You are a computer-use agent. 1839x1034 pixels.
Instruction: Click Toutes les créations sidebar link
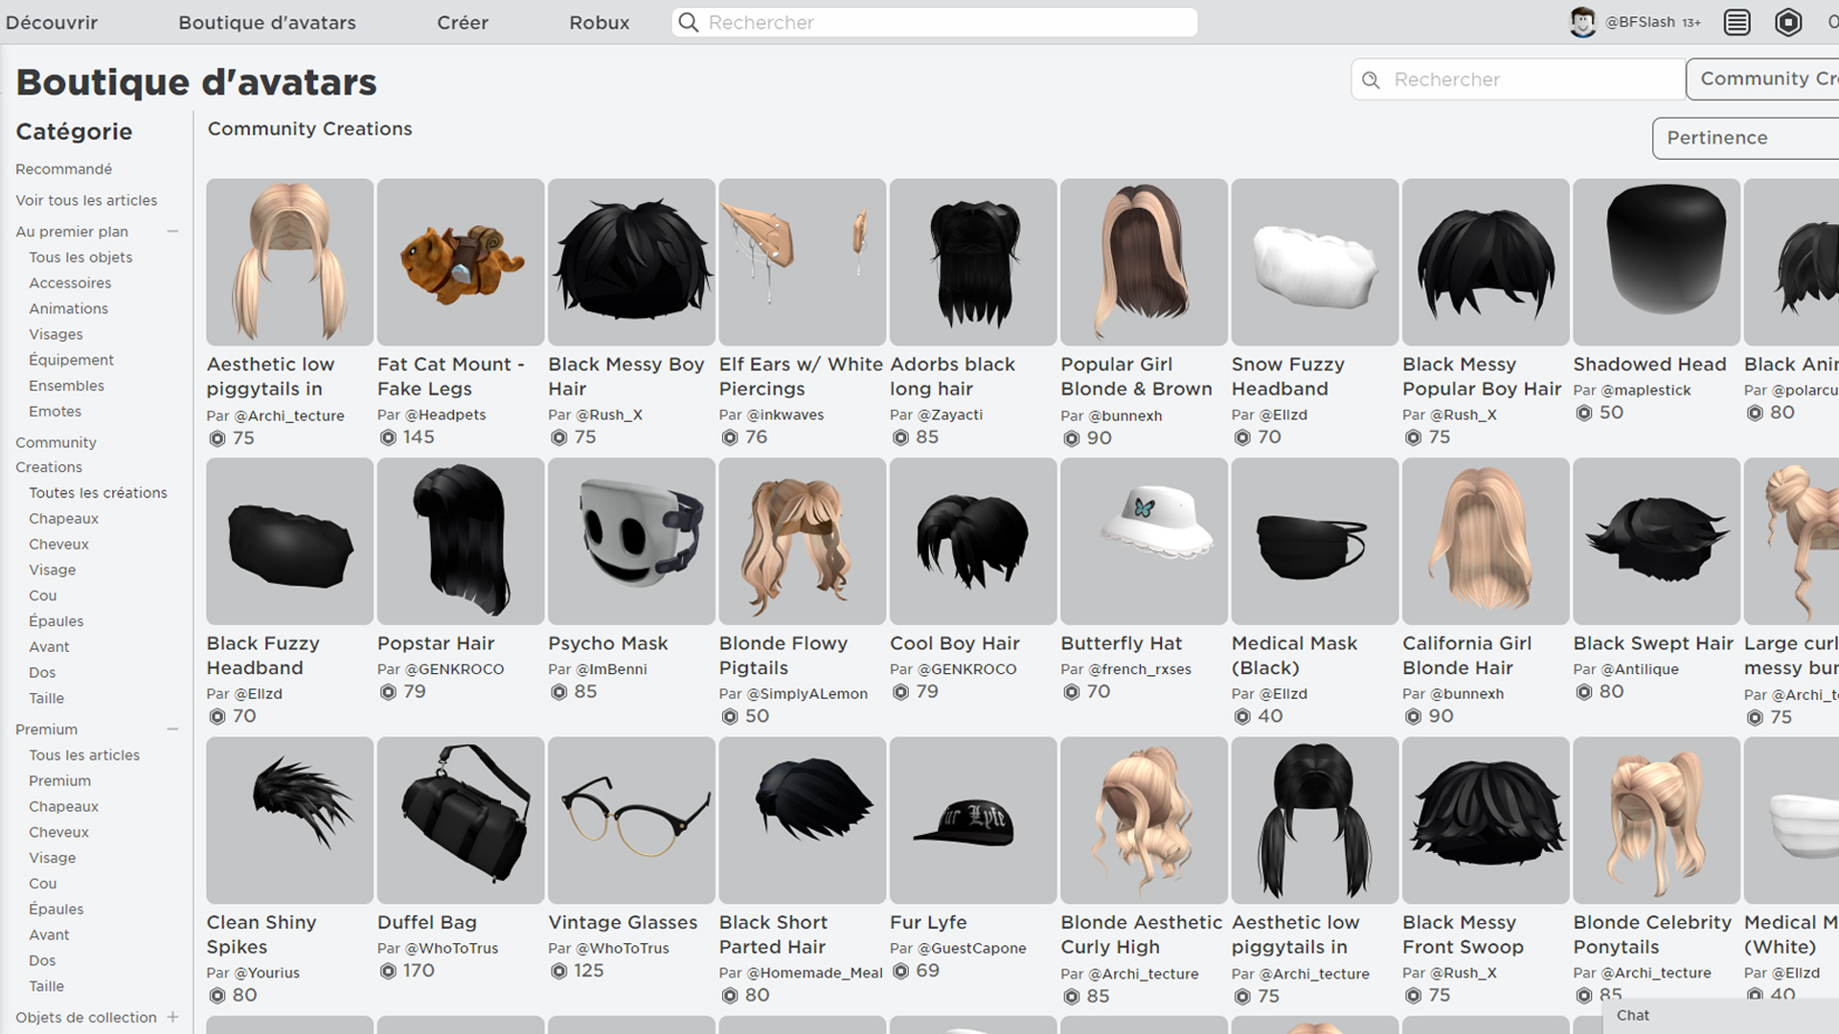(x=98, y=492)
